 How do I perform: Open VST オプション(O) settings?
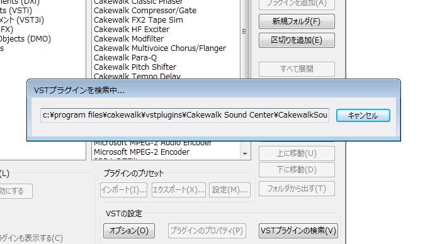[x=129, y=231]
